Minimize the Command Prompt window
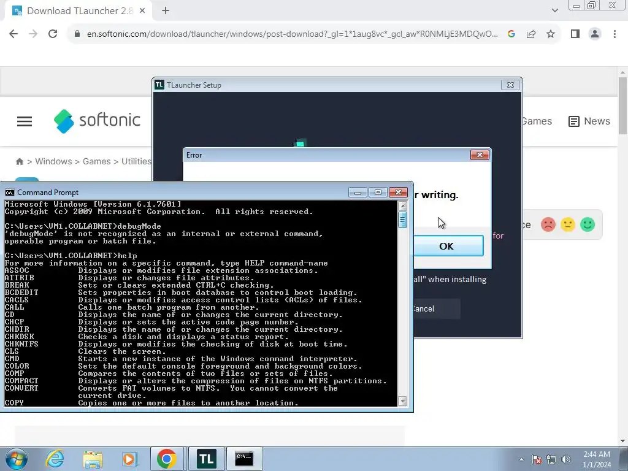This screenshot has height=471, width=628. point(358,193)
